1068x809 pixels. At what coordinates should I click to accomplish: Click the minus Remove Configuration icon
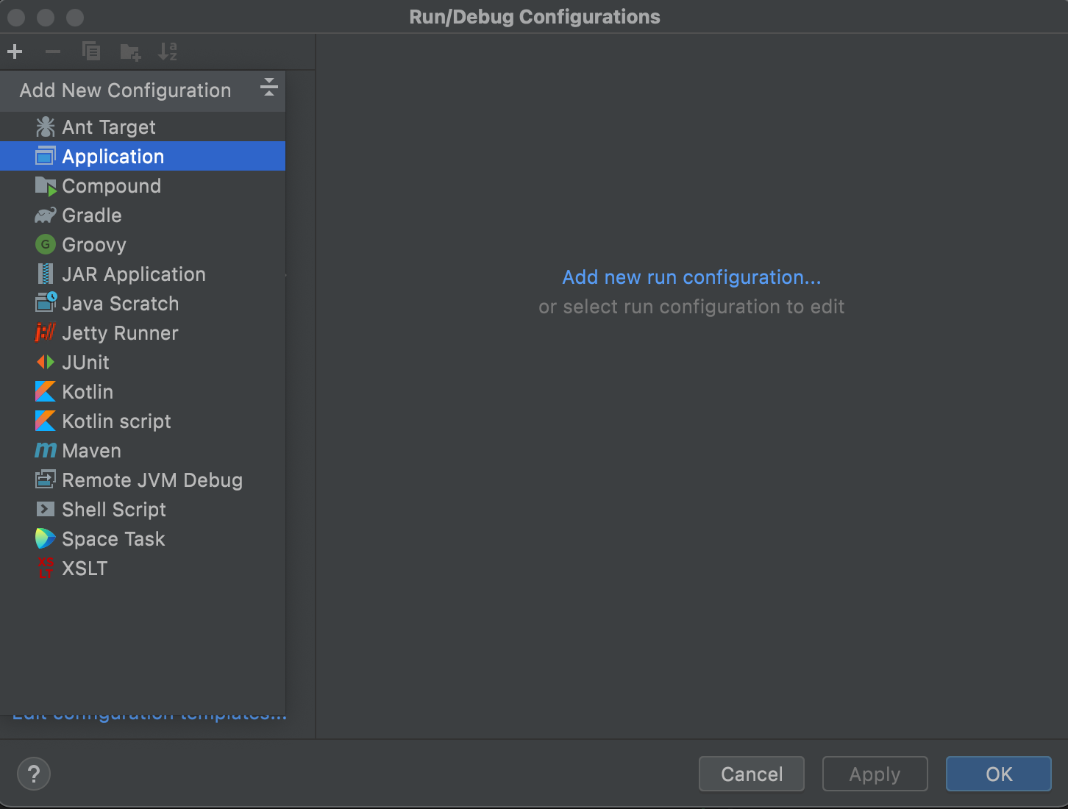(53, 51)
